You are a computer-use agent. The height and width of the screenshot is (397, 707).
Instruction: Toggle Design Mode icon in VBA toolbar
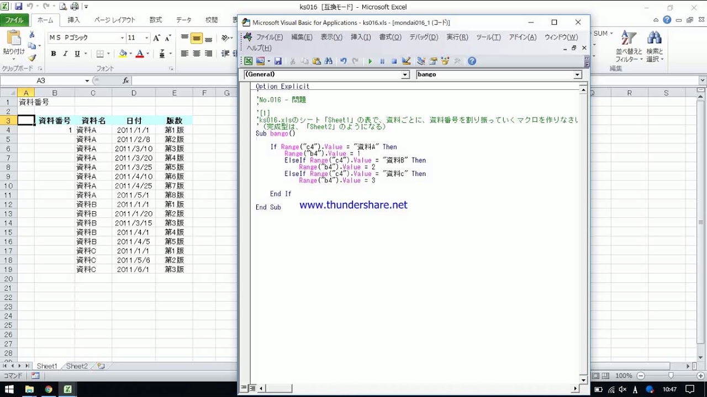tap(407, 61)
